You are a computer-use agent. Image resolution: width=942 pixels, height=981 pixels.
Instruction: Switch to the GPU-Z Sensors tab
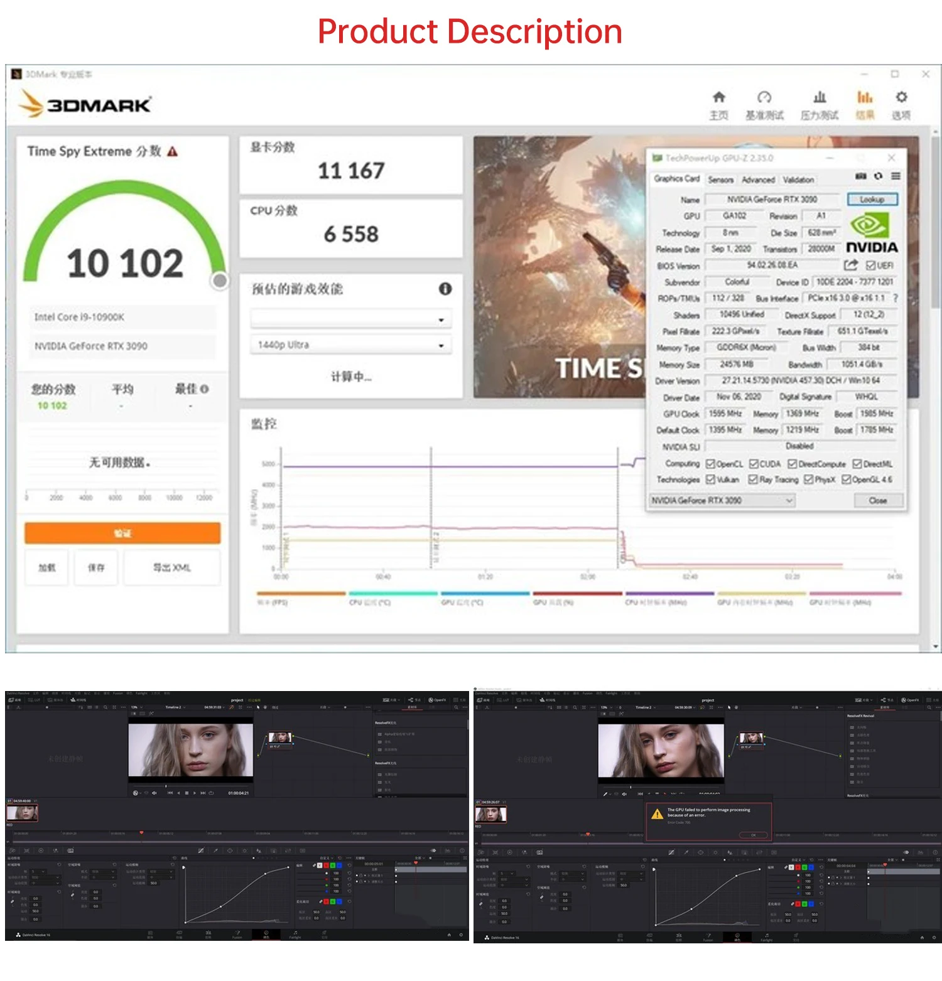point(721,180)
